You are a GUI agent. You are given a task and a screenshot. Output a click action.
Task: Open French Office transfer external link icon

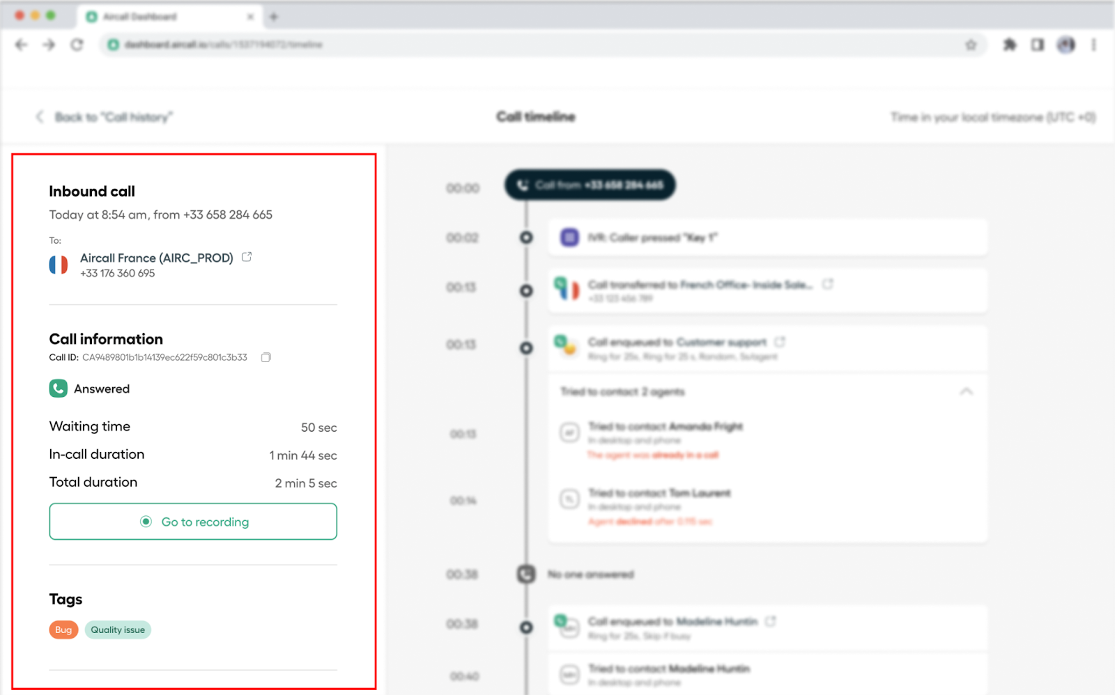[828, 284]
